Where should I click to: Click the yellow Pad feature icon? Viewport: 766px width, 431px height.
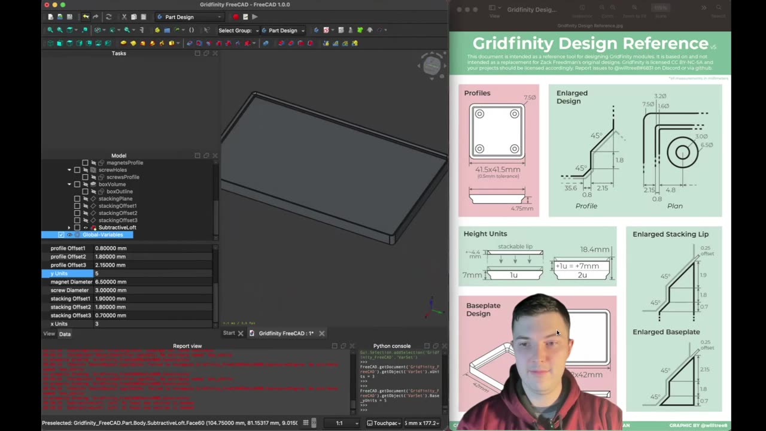pos(124,43)
